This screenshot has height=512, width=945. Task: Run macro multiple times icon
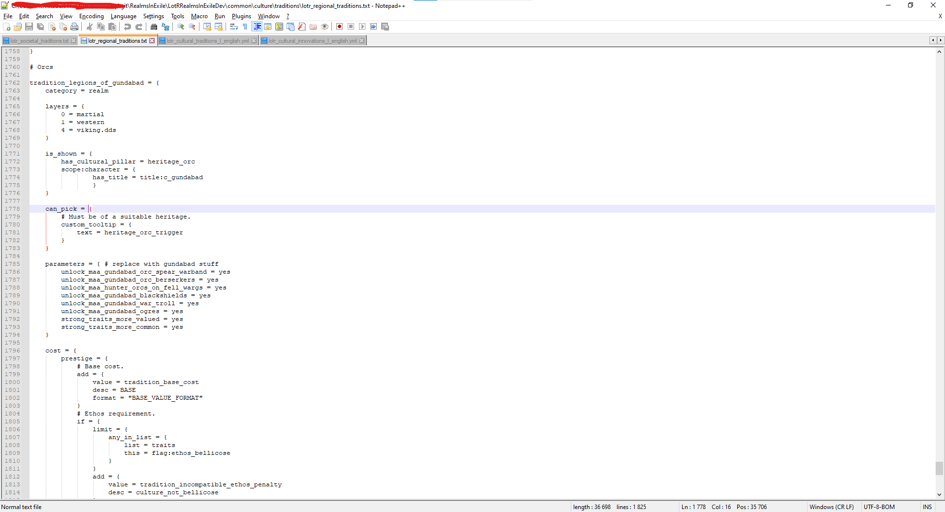pyautogui.click(x=373, y=27)
